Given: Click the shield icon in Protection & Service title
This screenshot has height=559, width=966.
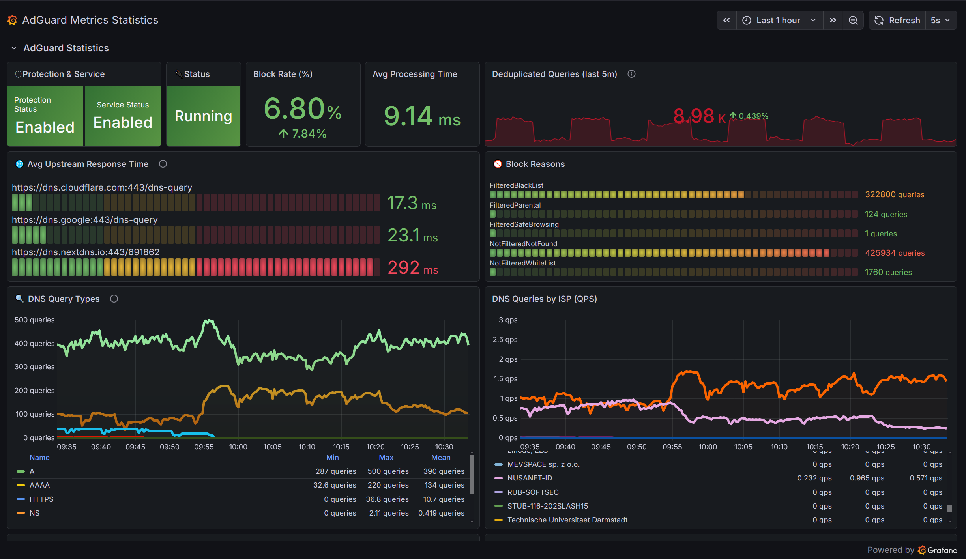Looking at the screenshot, I should [18, 74].
